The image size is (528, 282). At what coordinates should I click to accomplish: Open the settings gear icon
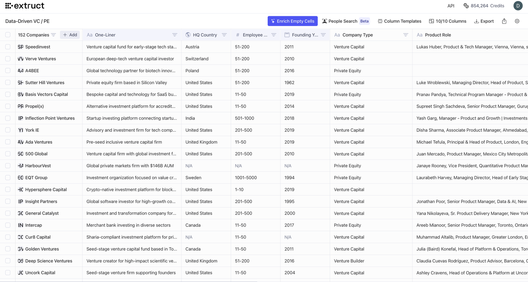point(517,21)
